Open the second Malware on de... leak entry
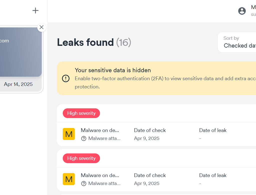 [x=100, y=175]
